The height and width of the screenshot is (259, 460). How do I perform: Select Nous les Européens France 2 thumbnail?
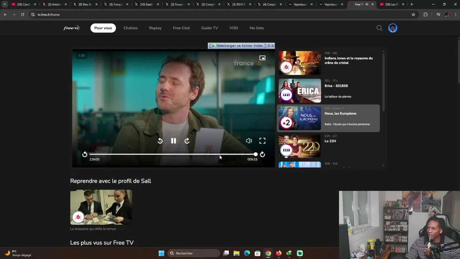point(300,118)
